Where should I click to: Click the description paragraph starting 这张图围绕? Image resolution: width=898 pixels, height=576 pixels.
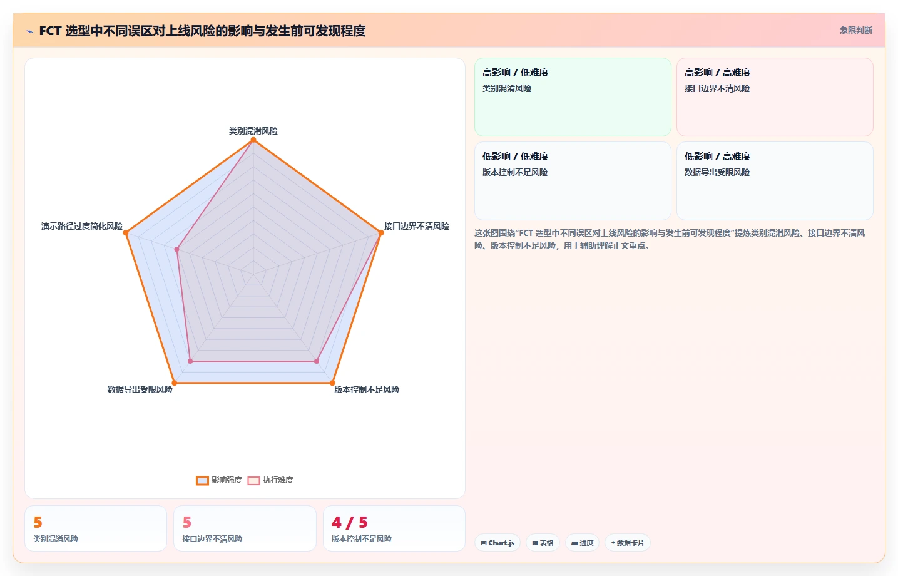670,239
